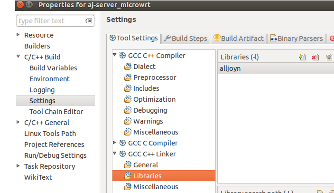
Task: Expand C/C++ General category
Action: (x=18, y=122)
